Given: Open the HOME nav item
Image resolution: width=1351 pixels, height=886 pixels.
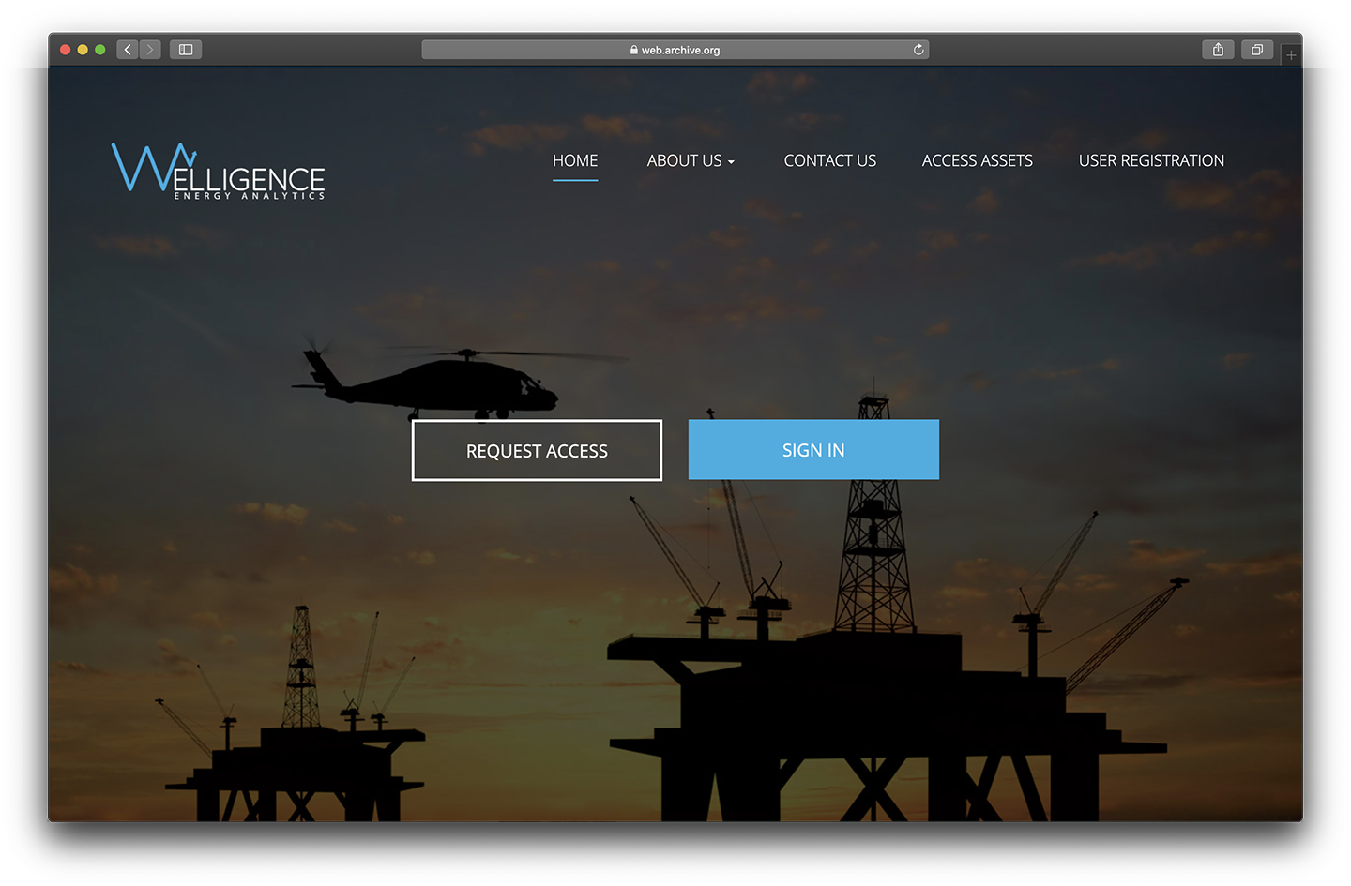Looking at the screenshot, I should (575, 160).
